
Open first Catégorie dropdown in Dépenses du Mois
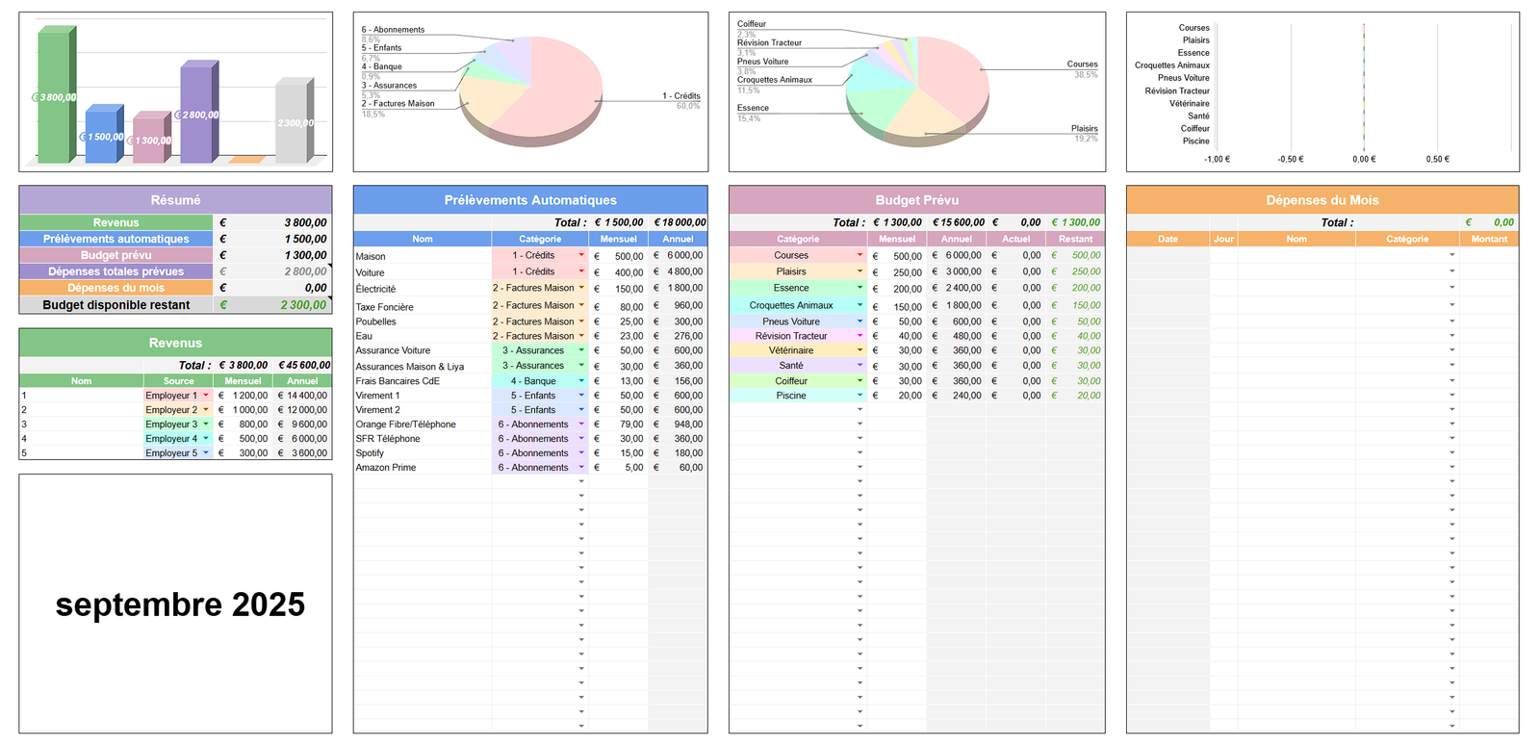click(x=1451, y=255)
